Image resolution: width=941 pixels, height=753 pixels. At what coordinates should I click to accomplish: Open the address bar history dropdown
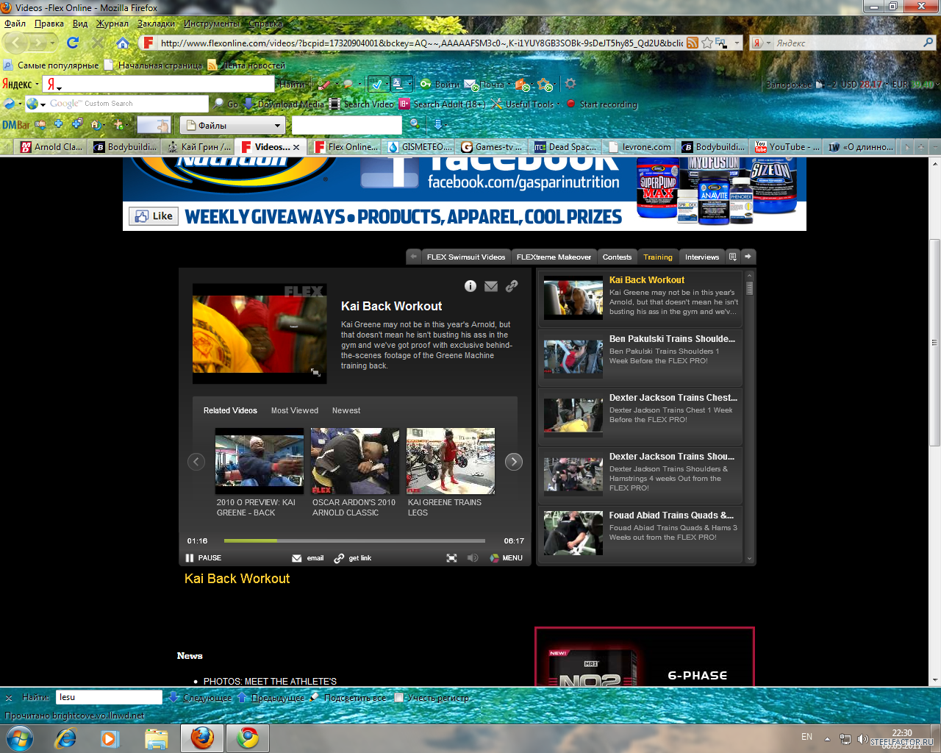point(737,43)
